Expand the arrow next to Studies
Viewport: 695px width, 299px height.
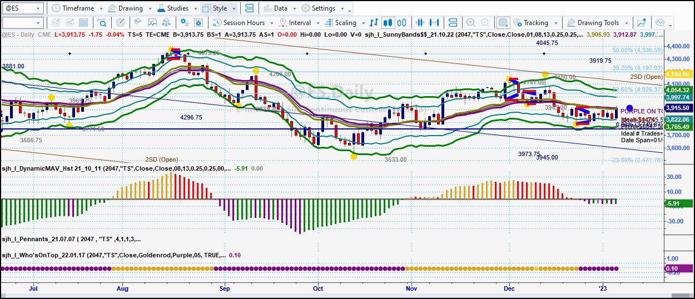[x=195, y=8]
